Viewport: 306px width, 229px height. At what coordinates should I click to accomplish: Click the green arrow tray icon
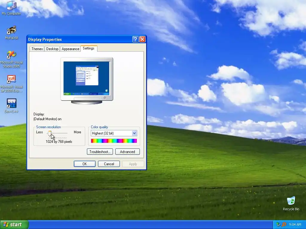pyautogui.click(x=278, y=225)
